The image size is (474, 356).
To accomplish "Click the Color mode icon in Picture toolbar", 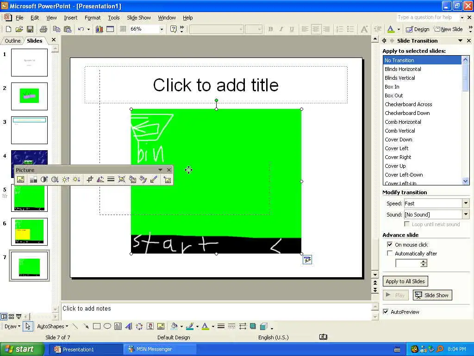I will [33, 179].
